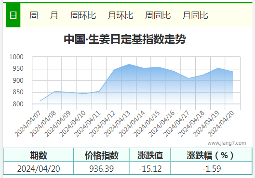Click the 2024/04/13 peak data point

click(129, 64)
